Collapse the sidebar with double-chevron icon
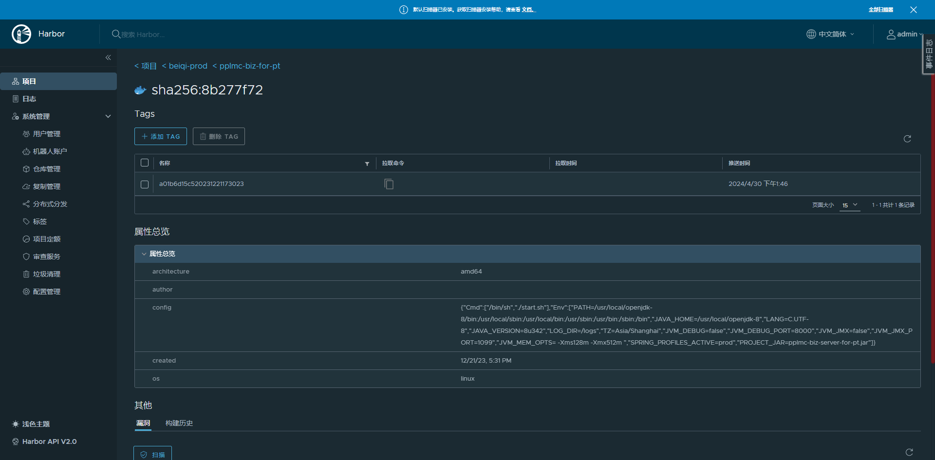 108,57
